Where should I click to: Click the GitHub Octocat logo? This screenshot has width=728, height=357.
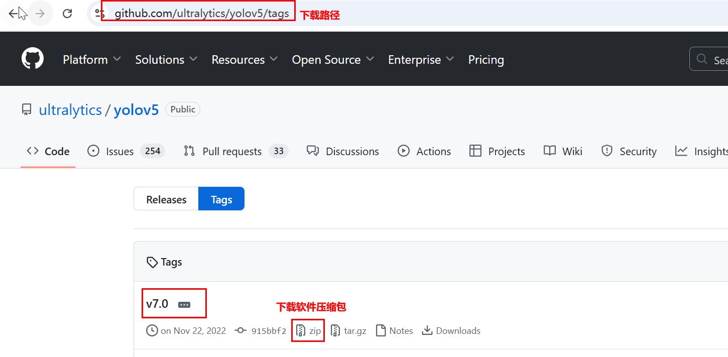33,59
